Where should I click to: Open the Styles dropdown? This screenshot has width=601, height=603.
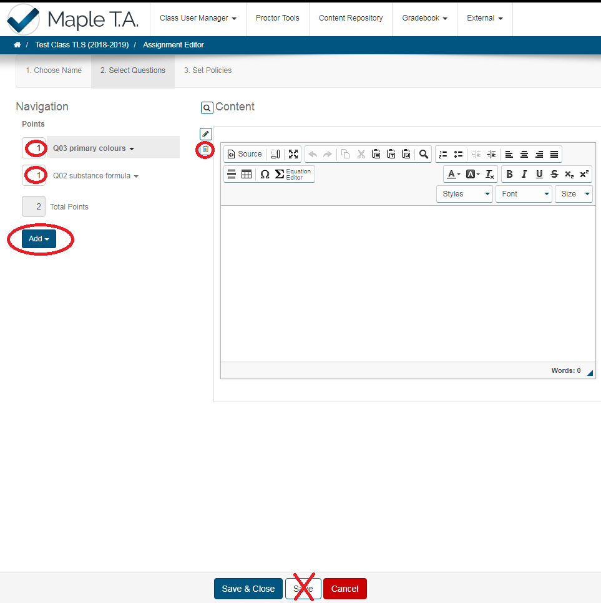[465, 194]
